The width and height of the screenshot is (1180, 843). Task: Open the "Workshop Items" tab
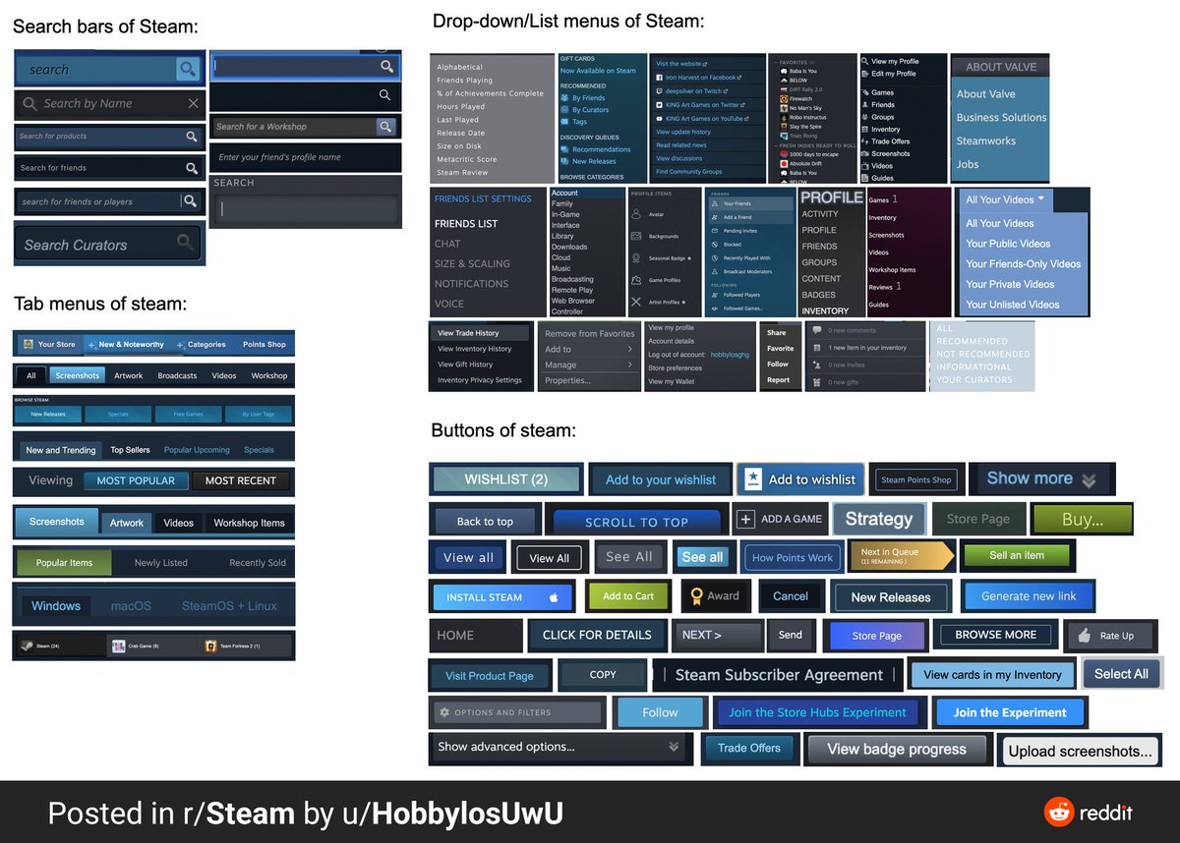point(249,523)
